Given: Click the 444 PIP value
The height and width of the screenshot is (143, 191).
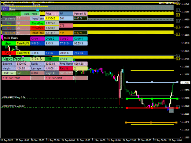Looking at the screenshot, I should pos(66,33).
